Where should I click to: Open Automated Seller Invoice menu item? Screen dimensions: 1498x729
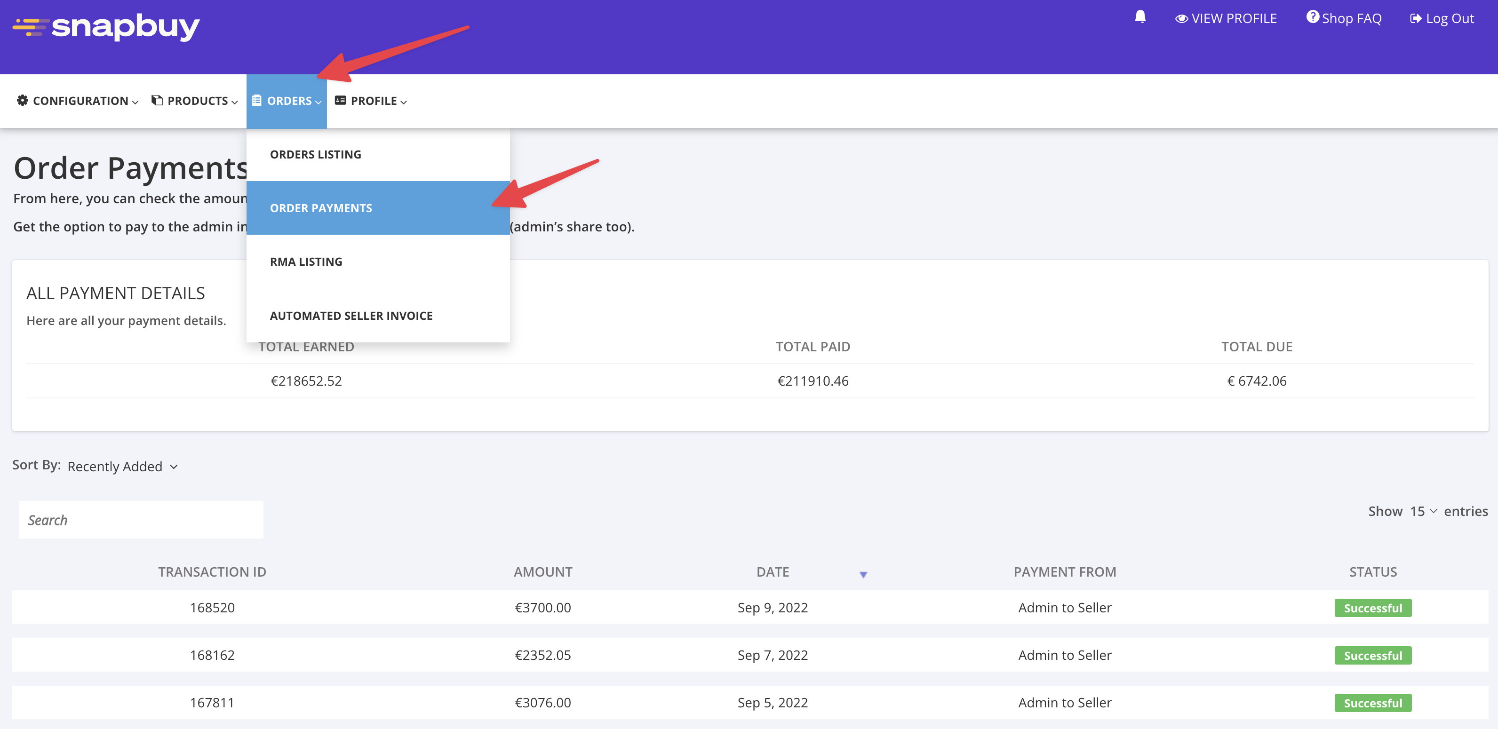pyautogui.click(x=351, y=315)
